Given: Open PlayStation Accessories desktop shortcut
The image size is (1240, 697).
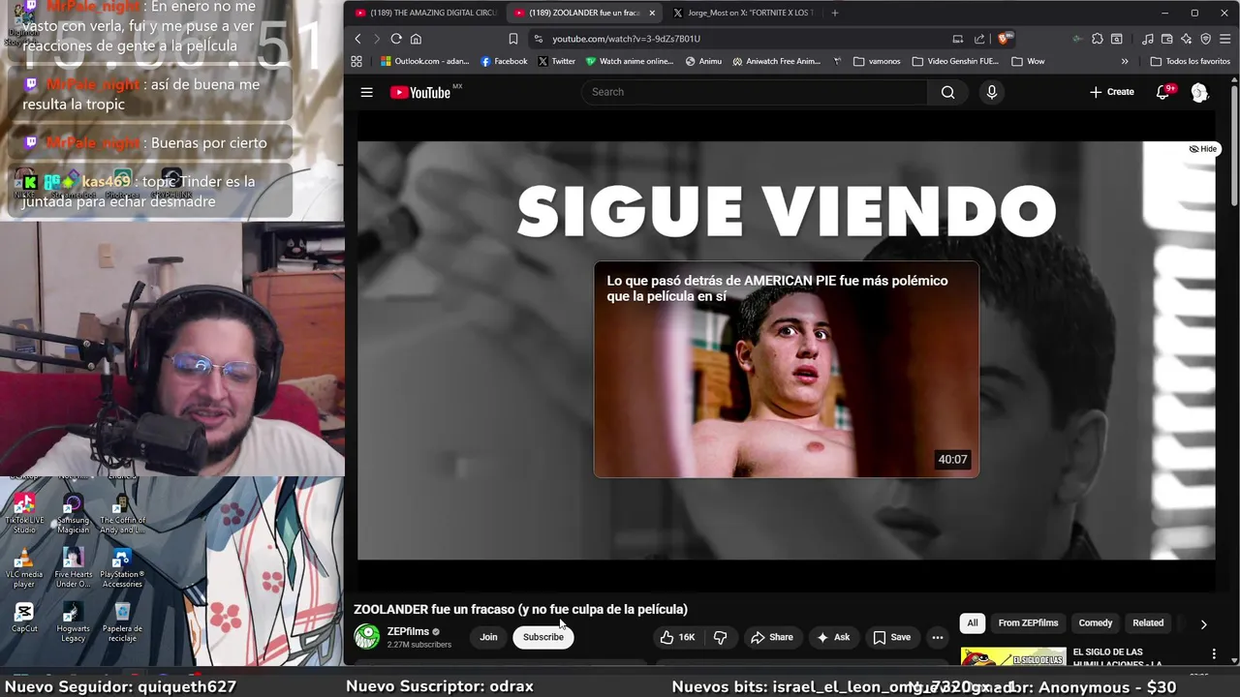Looking at the screenshot, I should coord(122,568).
